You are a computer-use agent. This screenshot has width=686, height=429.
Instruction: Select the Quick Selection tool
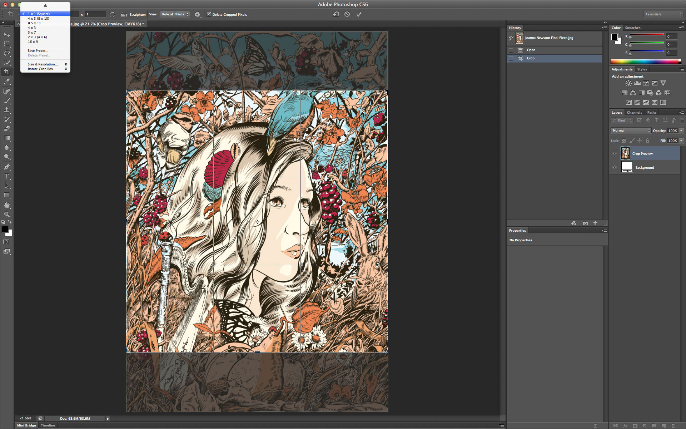click(7, 63)
